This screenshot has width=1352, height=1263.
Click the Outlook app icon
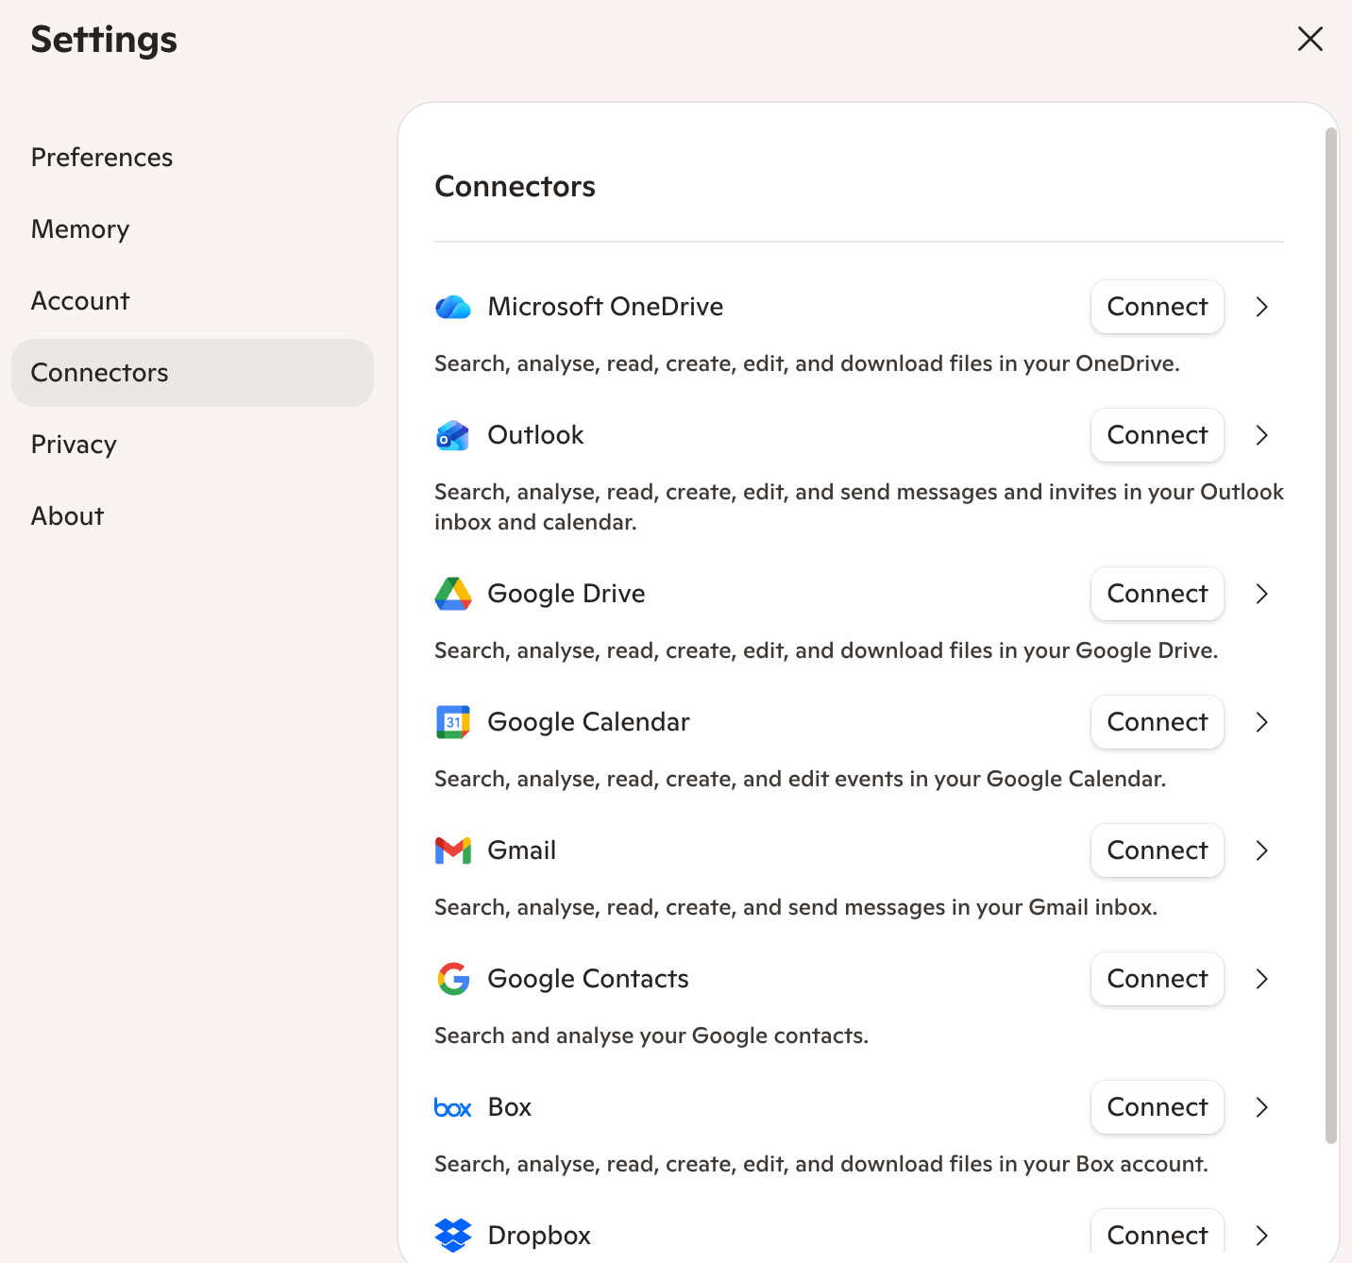(x=453, y=435)
